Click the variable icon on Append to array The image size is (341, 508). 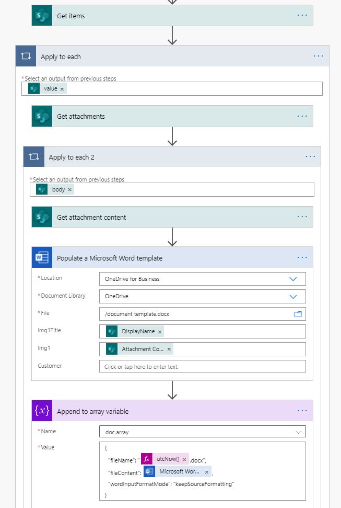coord(42,411)
